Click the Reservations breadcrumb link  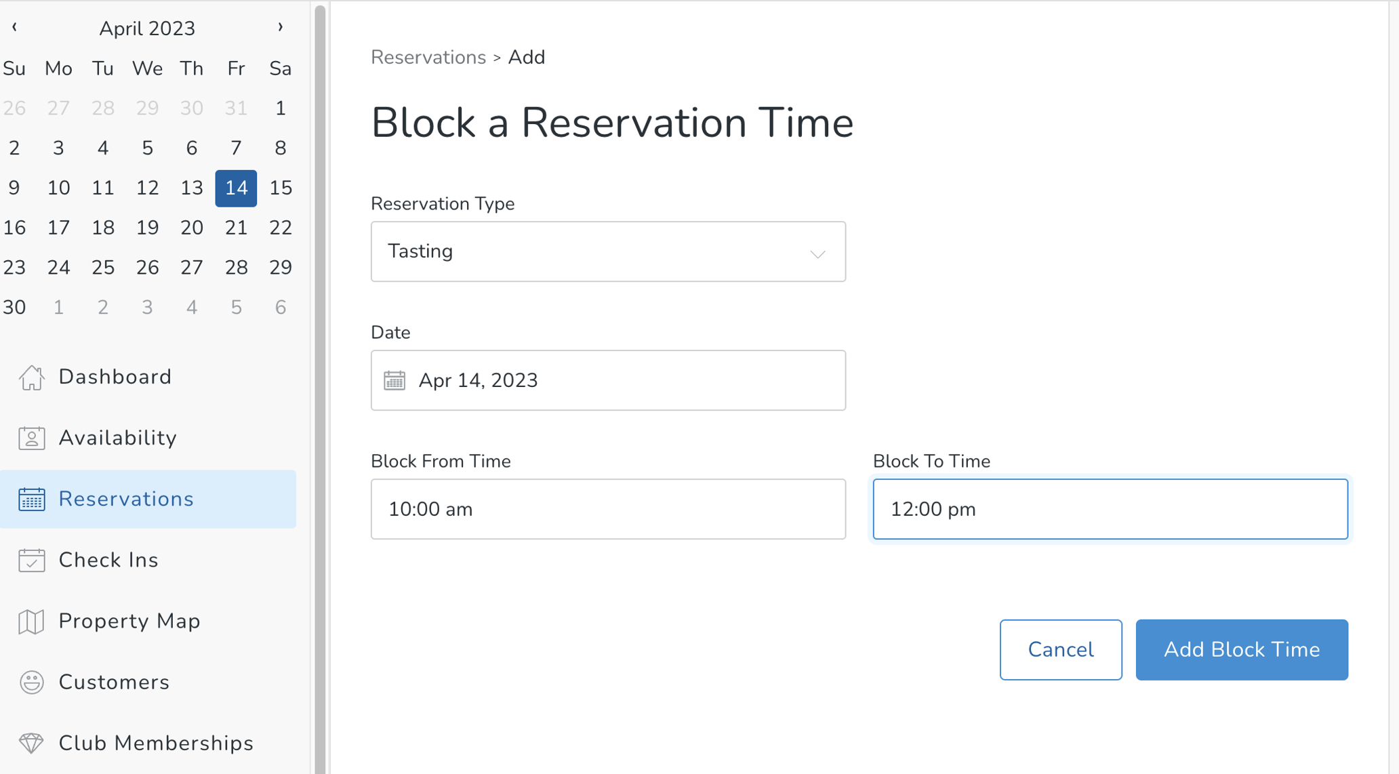(428, 57)
